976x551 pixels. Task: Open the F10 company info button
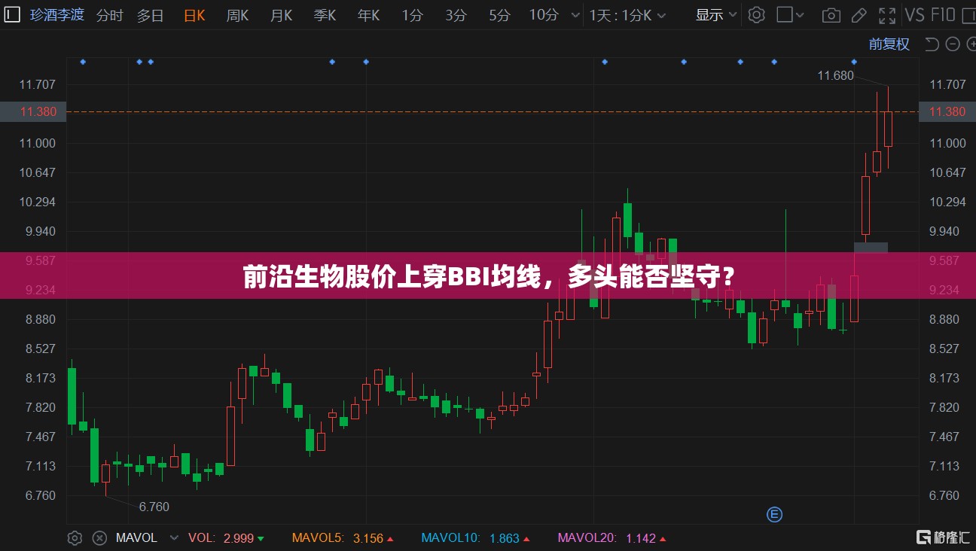coord(943,15)
